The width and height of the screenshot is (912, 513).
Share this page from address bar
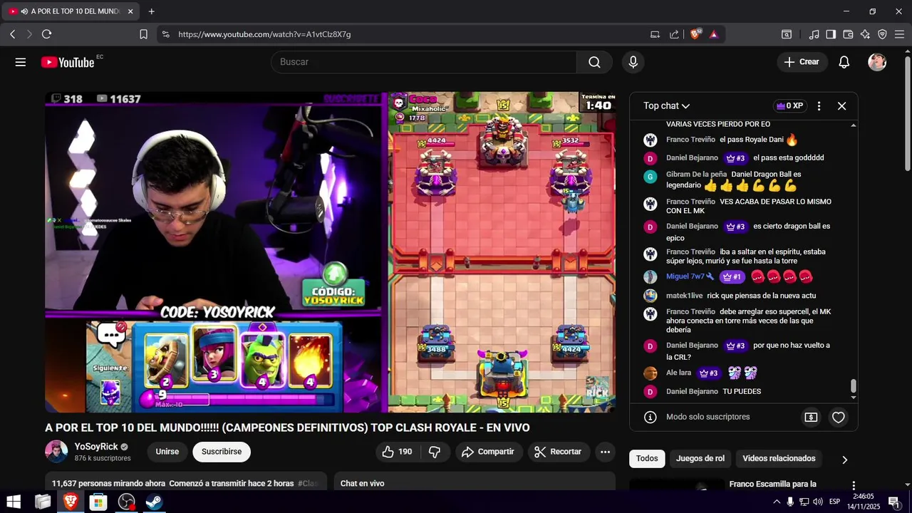tap(674, 33)
